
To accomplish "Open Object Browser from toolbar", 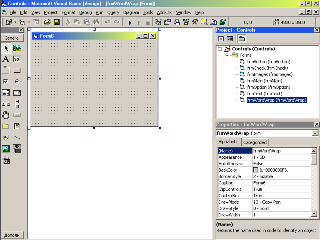I will click(x=186, y=22).
